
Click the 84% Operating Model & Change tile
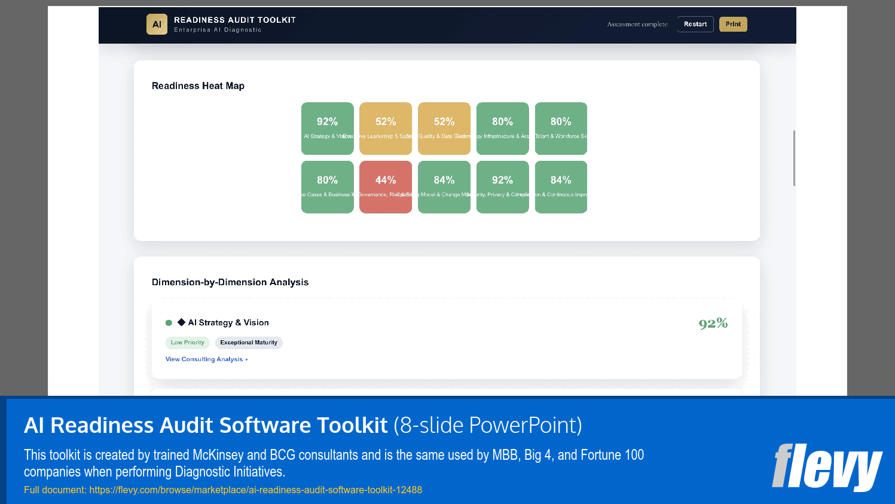pyautogui.click(x=444, y=187)
